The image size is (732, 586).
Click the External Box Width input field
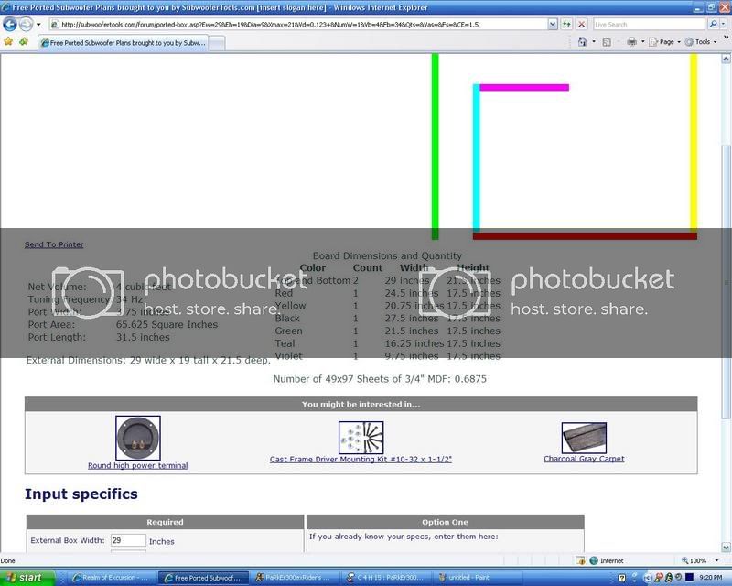pos(128,540)
